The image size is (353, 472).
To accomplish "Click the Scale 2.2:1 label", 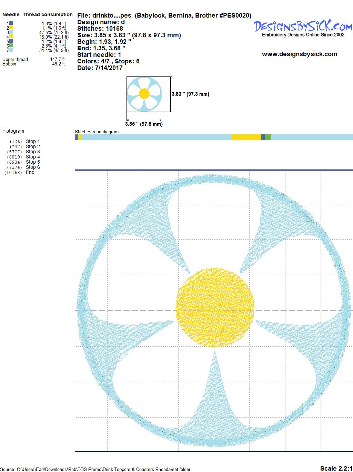I will 336,468.
